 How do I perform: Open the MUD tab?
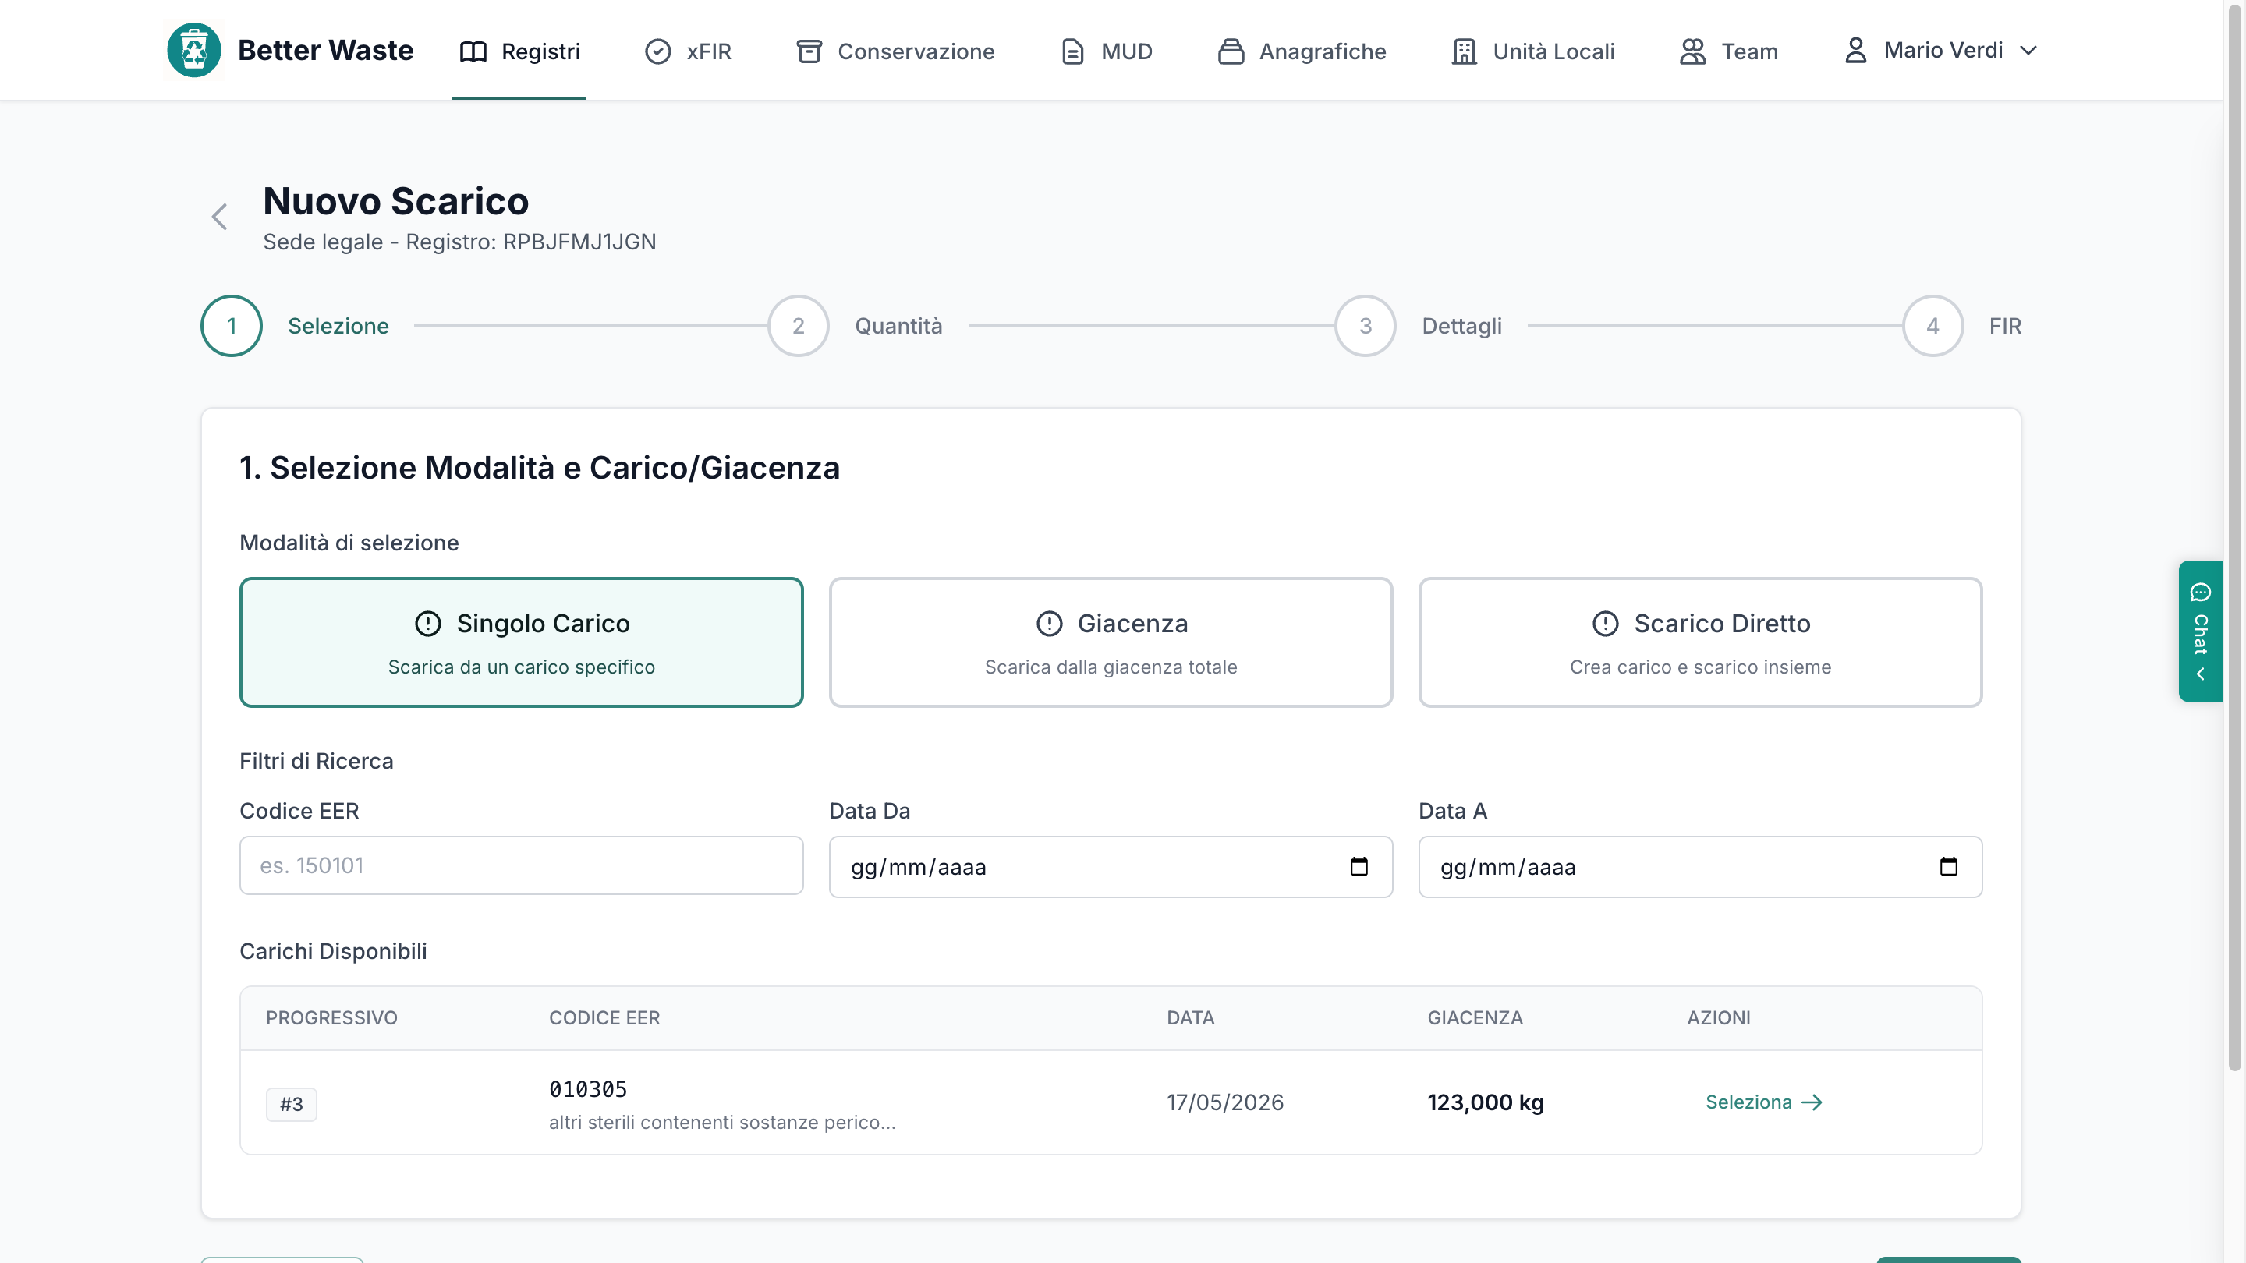(1107, 51)
